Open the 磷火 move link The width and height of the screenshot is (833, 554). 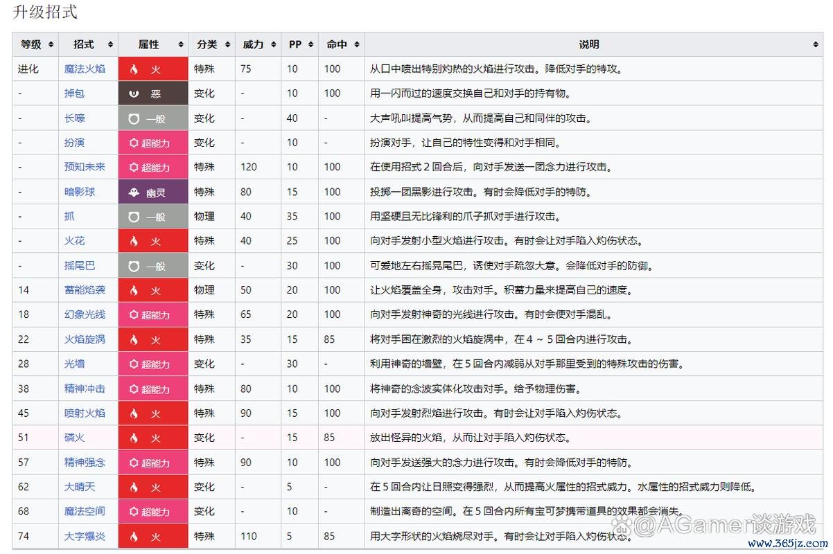tap(74, 438)
